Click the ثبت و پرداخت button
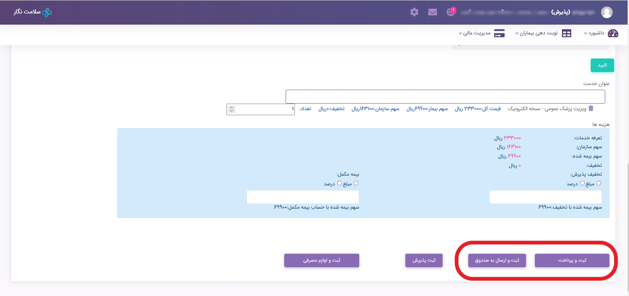The height and width of the screenshot is (296, 629). 572,261
